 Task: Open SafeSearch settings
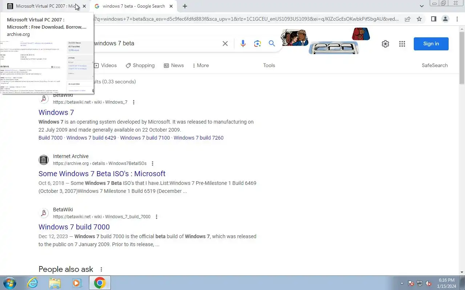(x=435, y=65)
